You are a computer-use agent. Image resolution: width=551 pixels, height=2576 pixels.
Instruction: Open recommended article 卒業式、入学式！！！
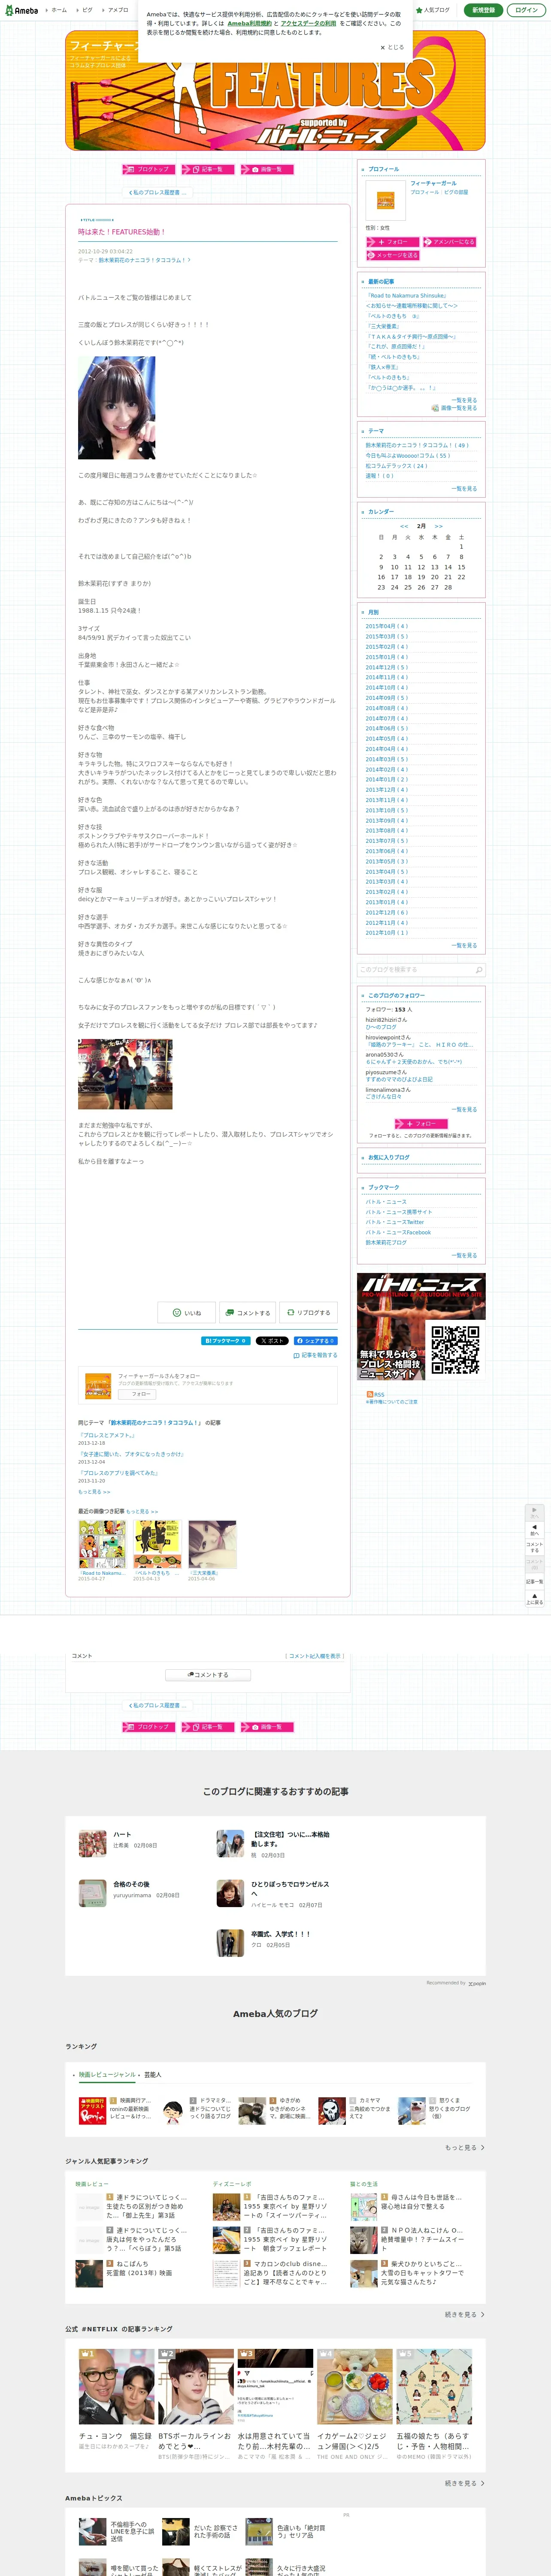[x=281, y=1934]
